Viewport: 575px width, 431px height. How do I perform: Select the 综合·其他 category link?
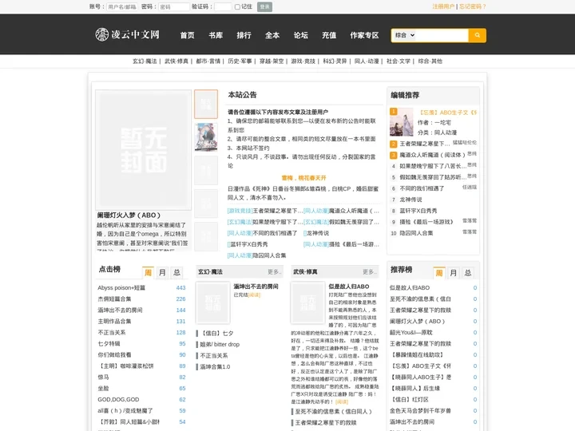click(430, 61)
